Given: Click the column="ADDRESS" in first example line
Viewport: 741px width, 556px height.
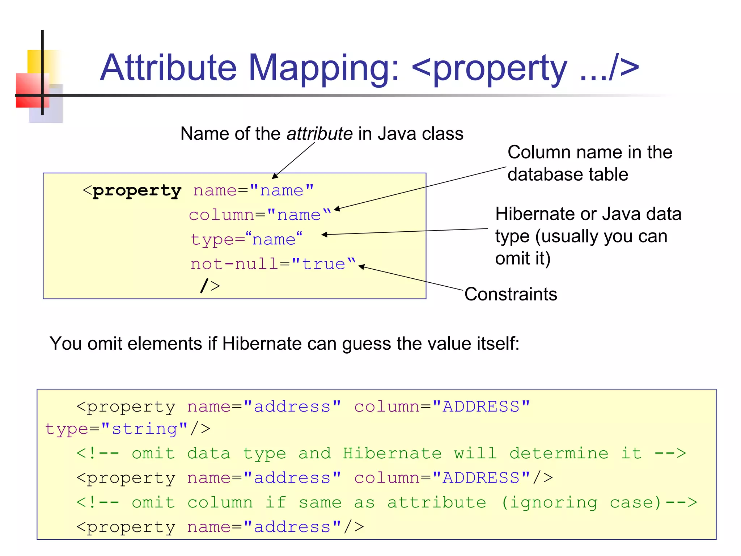Looking at the screenshot, I should tap(442, 407).
